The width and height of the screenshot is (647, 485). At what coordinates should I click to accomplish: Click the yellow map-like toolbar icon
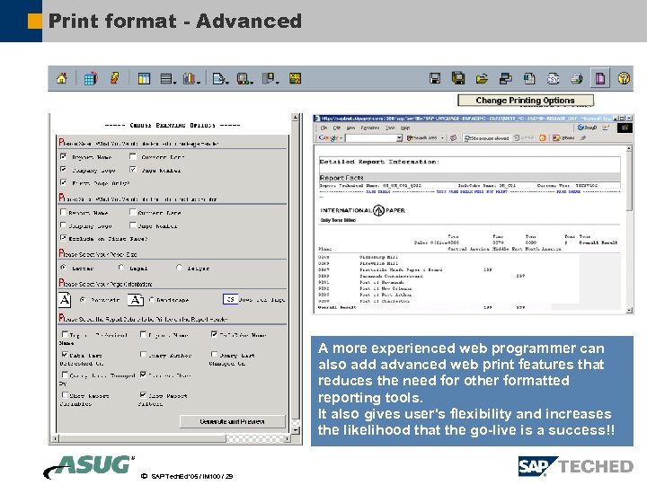click(x=295, y=78)
